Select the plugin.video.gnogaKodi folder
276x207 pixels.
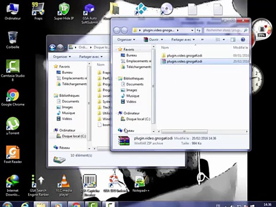205,55
